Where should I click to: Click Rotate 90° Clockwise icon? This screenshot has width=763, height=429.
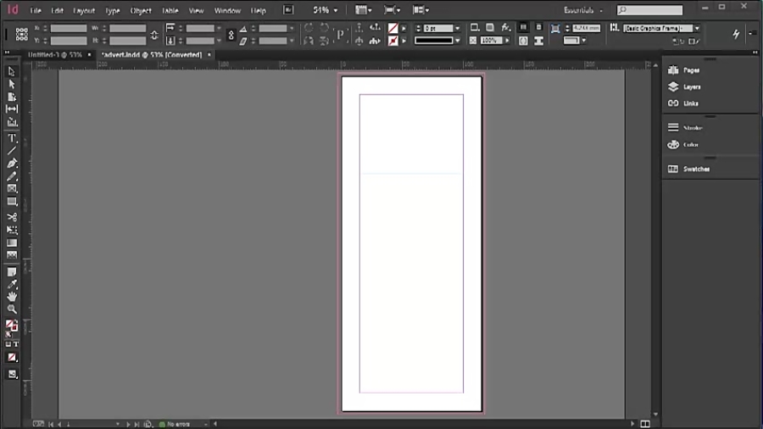click(x=309, y=28)
